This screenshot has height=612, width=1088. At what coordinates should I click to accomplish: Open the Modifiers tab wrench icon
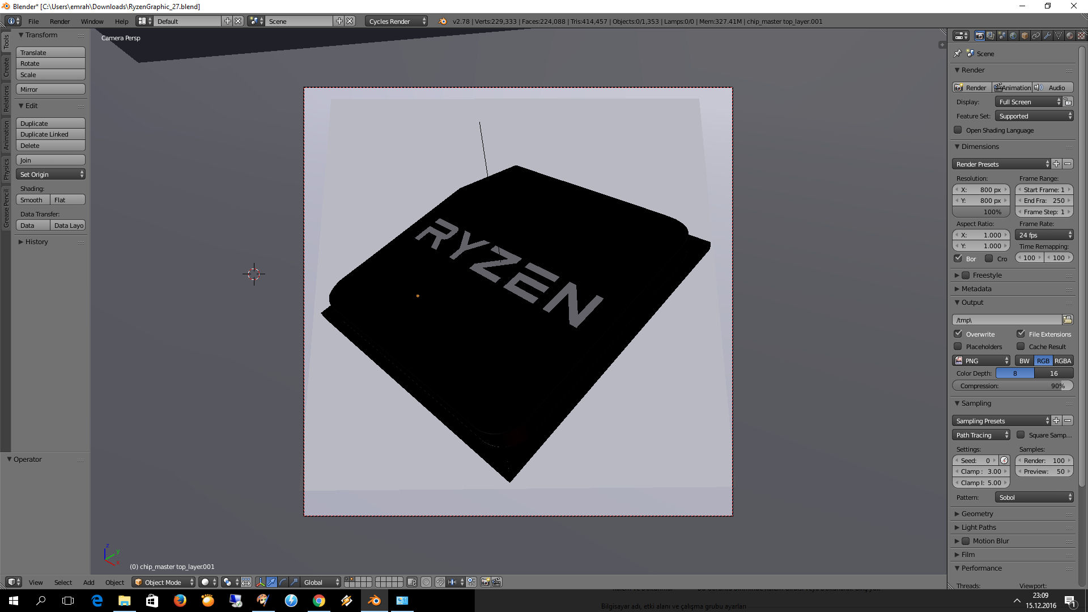click(x=1047, y=36)
